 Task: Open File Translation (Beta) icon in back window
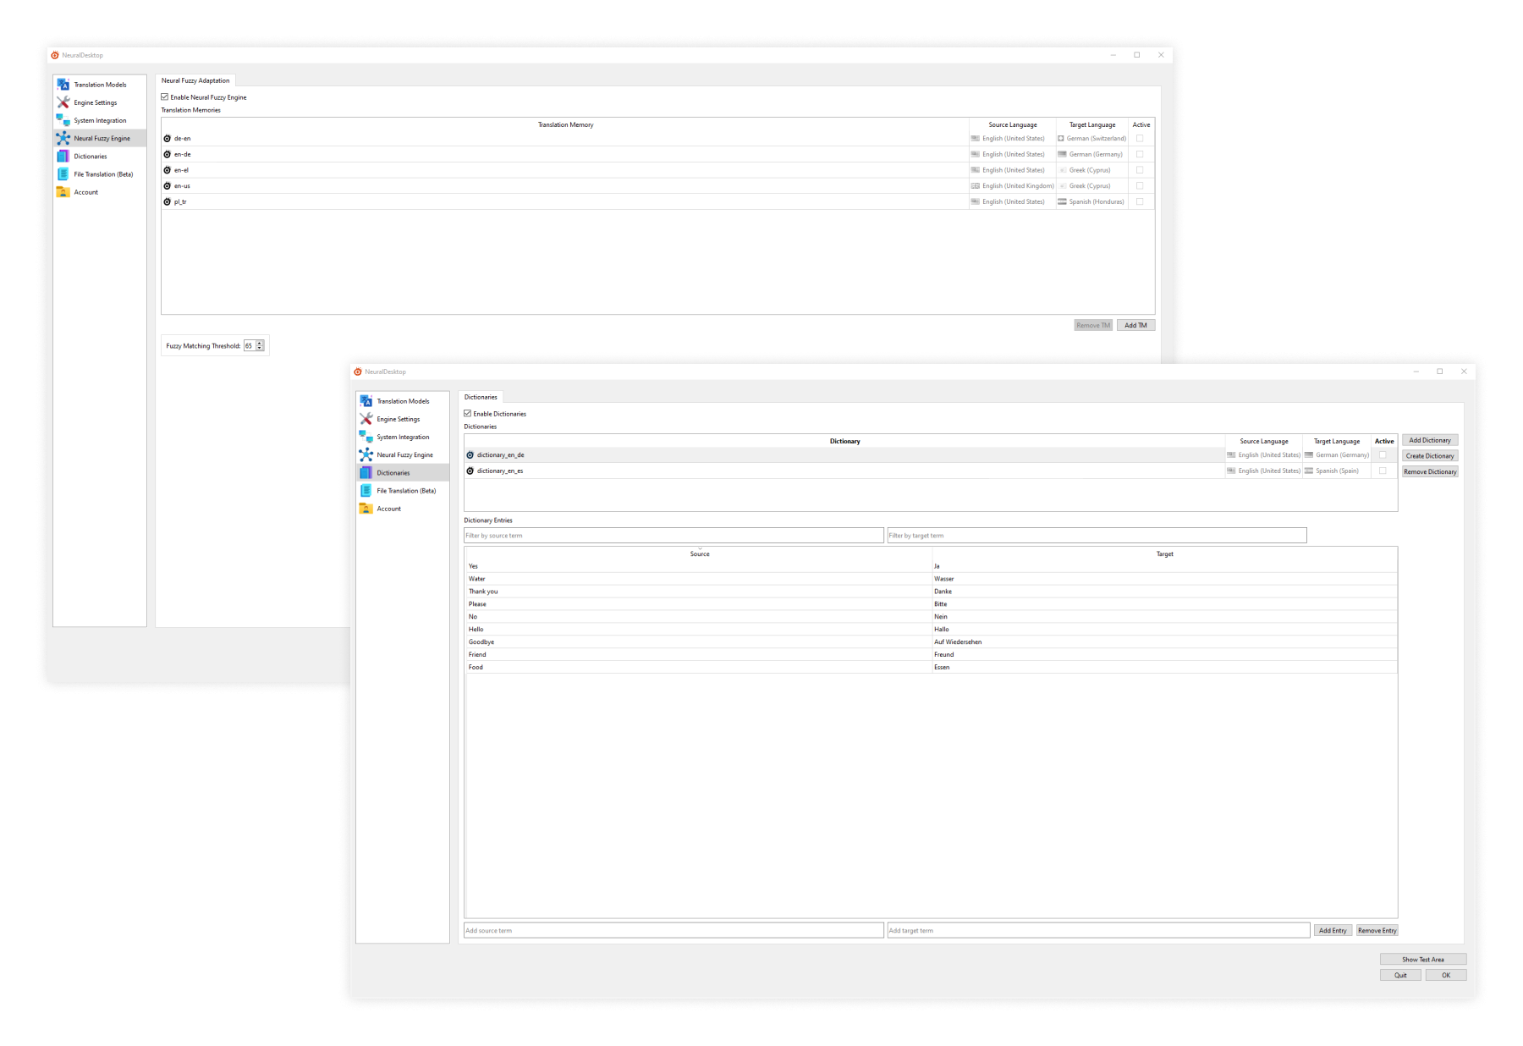pos(63,173)
